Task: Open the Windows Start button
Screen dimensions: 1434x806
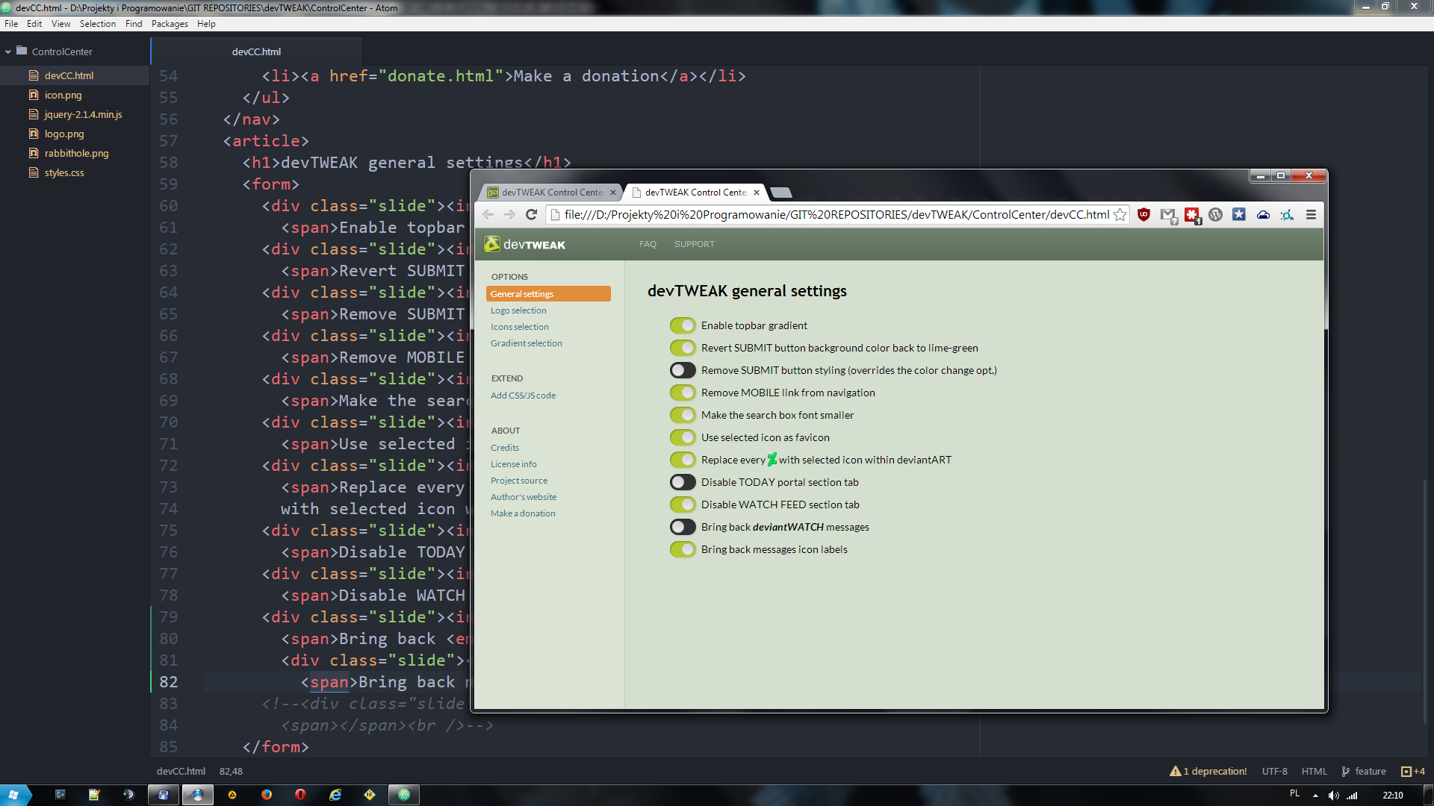Action: 13,795
